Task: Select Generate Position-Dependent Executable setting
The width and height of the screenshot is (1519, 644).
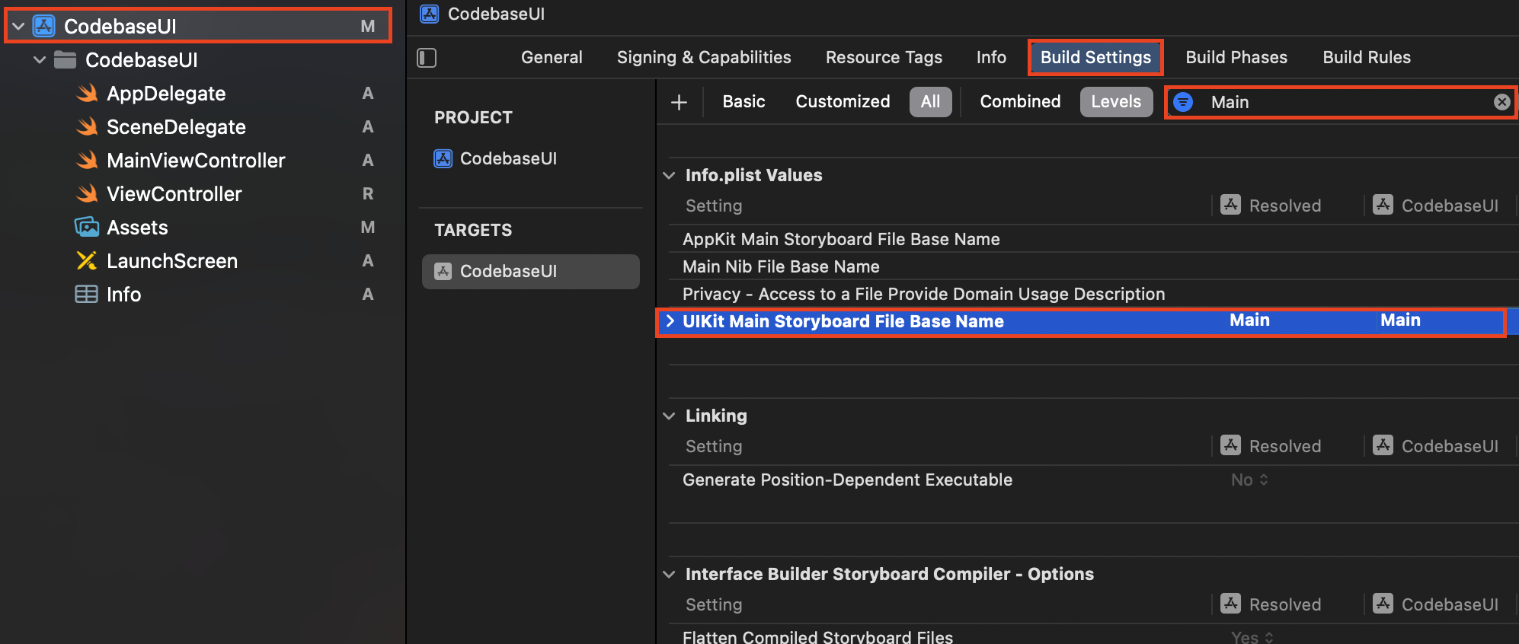Action: pyautogui.click(x=847, y=480)
